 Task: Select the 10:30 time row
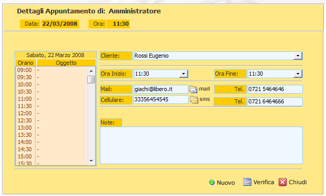52,92
